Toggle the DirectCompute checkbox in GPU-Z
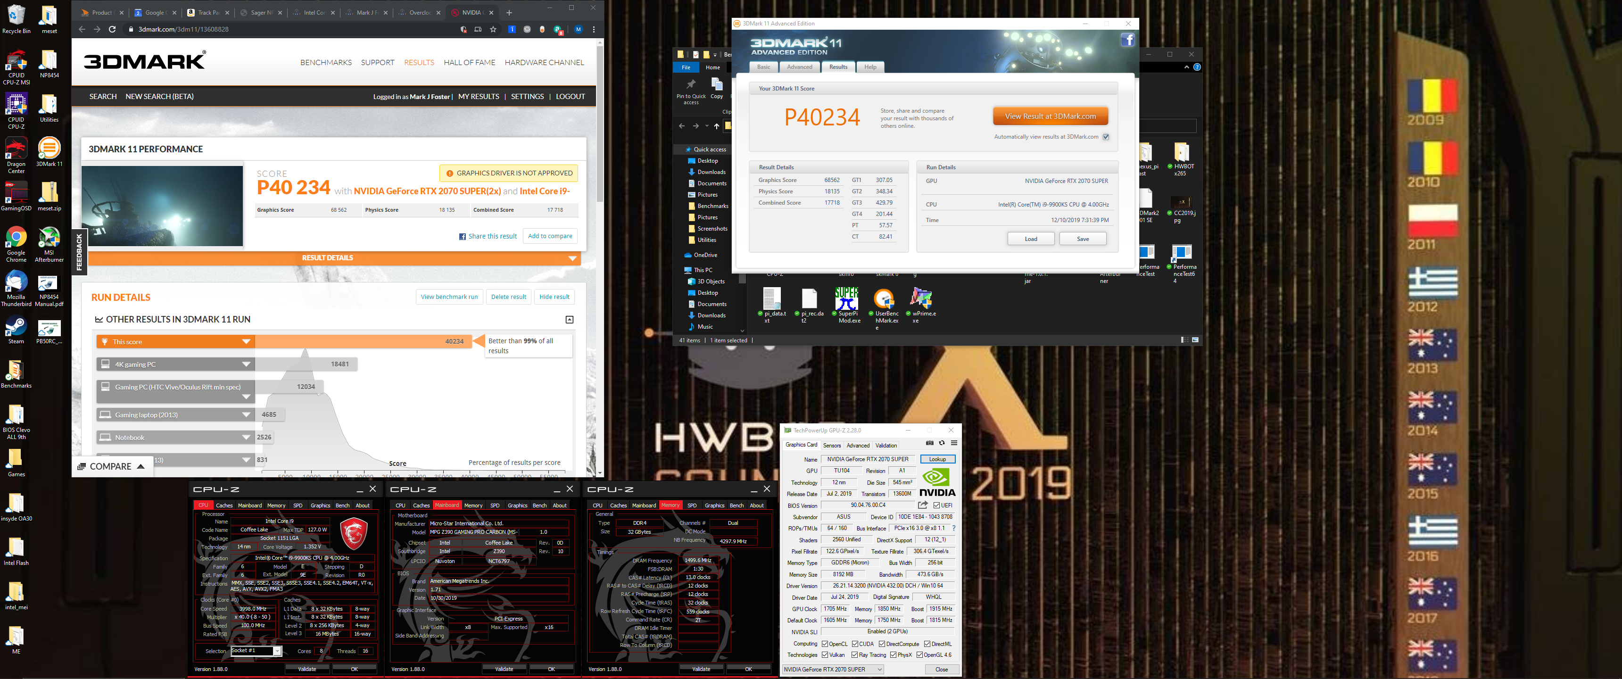 [x=882, y=644]
